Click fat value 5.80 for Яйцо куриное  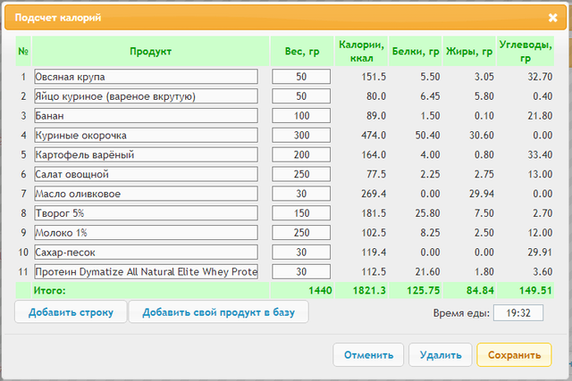[484, 96]
